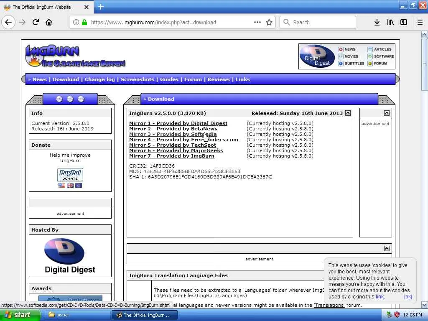
Task: Select News in the navigation bar
Action: 40,79
